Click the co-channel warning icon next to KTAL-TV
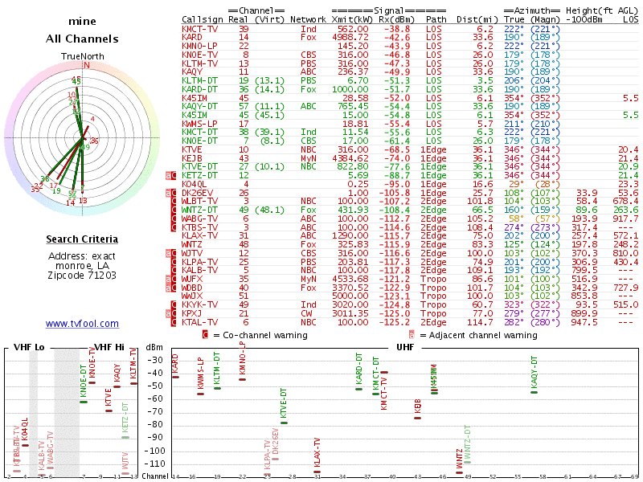 pyautogui.click(x=174, y=321)
